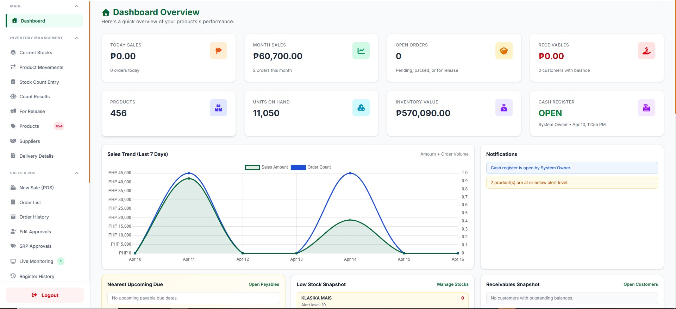Click the Apr 11 sales amount point
This screenshot has width=676, height=309.
coord(189,178)
